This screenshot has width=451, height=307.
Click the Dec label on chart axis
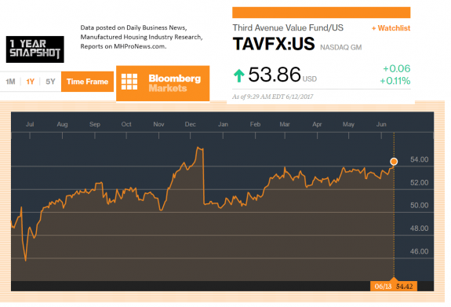coord(190,124)
